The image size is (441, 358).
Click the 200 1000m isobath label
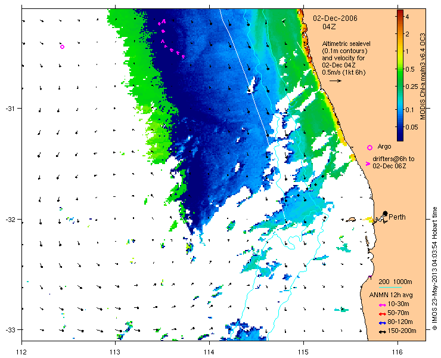click(x=396, y=282)
